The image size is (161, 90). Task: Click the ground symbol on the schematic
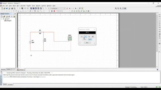pos(31,55)
